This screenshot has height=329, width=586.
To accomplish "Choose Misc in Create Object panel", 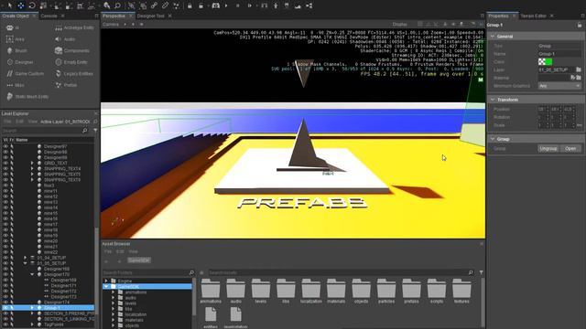I will point(16,85).
